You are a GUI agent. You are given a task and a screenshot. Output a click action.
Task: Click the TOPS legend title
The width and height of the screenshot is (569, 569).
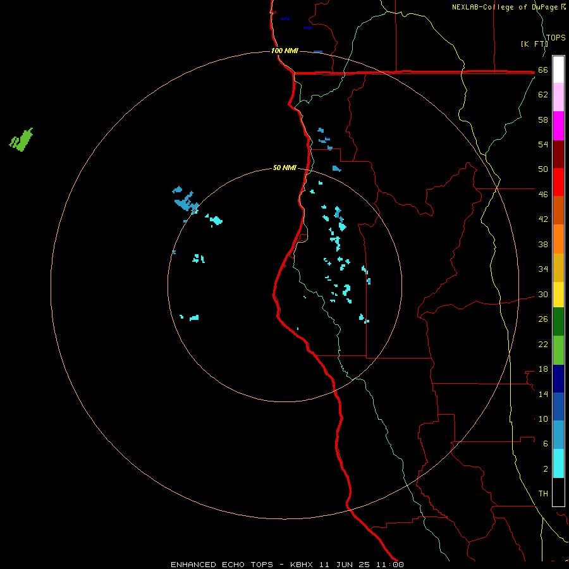tap(556, 38)
